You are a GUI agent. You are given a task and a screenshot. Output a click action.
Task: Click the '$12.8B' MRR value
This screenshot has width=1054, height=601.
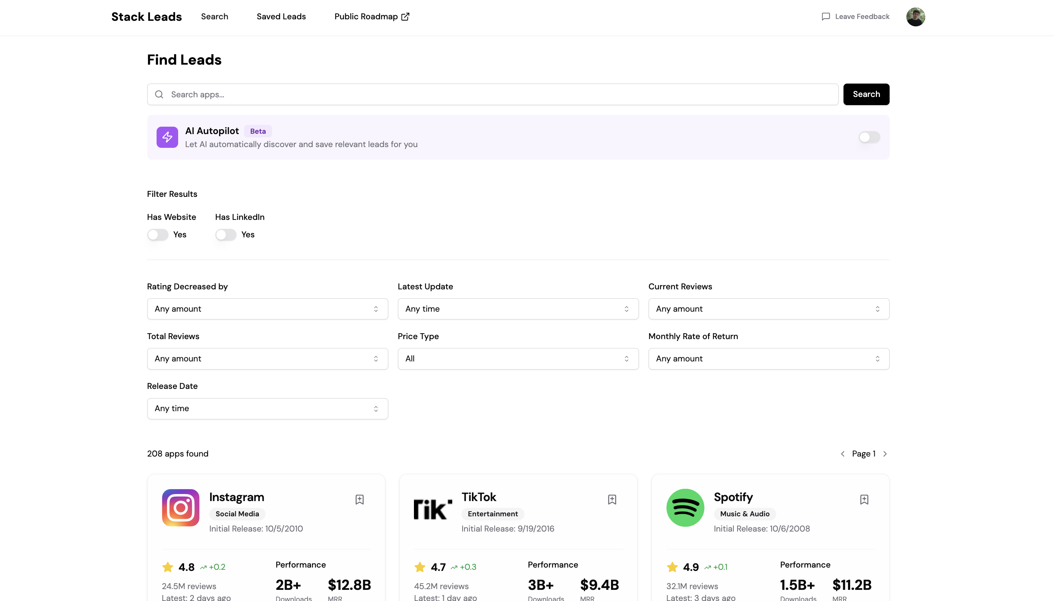click(x=349, y=585)
